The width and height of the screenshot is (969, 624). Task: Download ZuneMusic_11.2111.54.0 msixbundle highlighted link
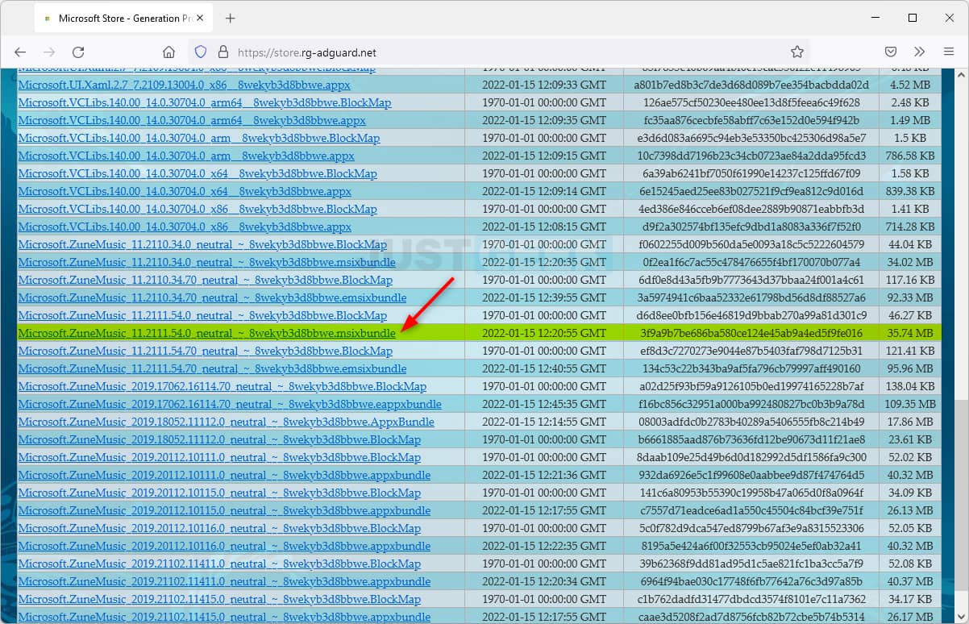pyautogui.click(x=207, y=333)
